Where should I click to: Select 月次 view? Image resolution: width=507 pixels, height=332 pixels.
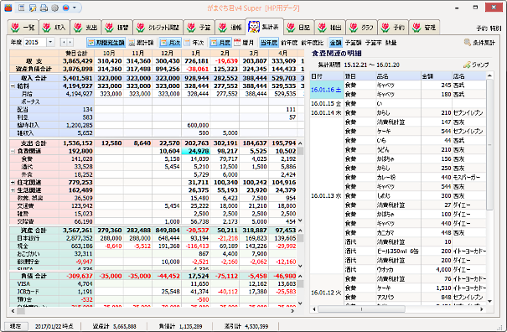pos(170,43)
